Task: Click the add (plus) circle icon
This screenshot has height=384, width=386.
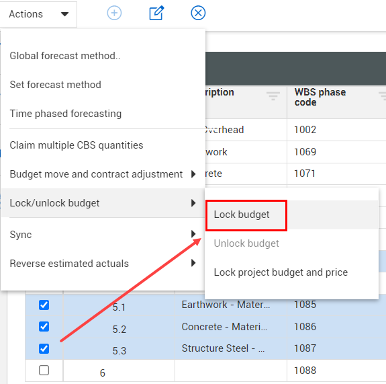Action: (114, 13)
